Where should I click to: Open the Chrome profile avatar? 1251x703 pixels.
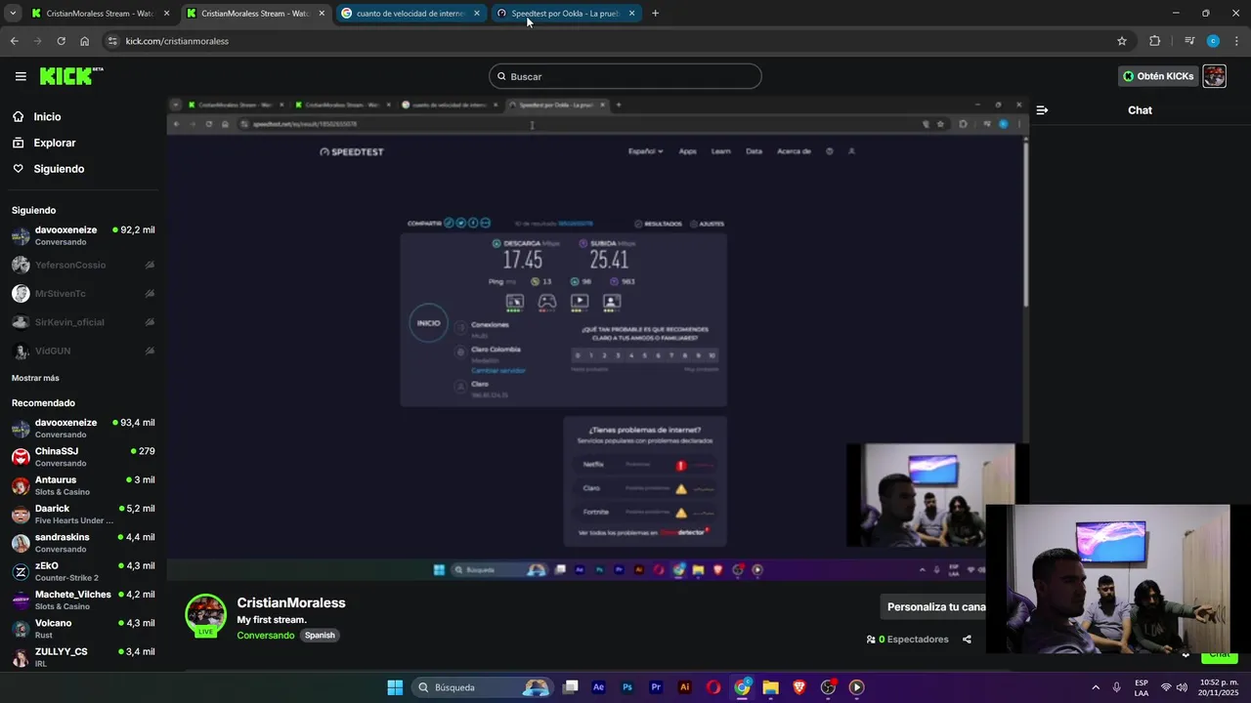coord(1213,41)
